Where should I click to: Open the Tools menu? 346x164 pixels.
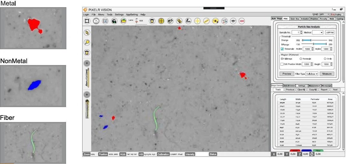110,15
